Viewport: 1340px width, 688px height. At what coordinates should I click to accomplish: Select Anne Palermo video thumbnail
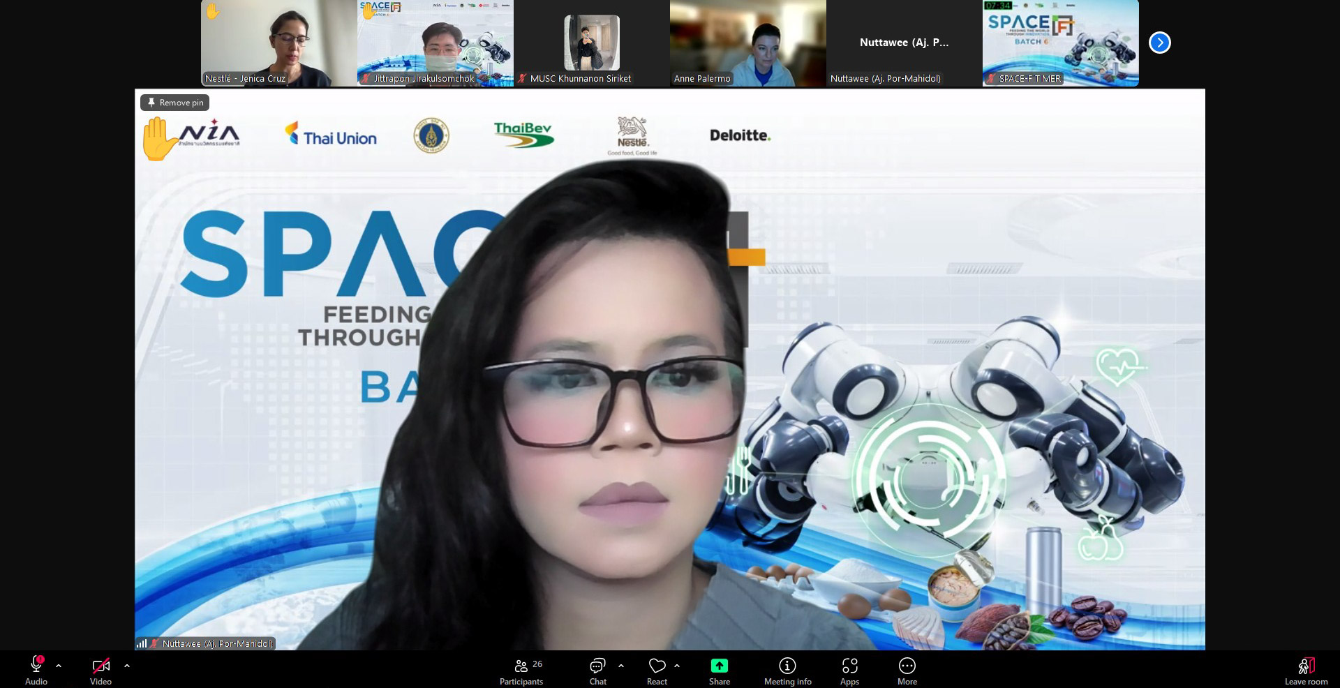point(747,43)
